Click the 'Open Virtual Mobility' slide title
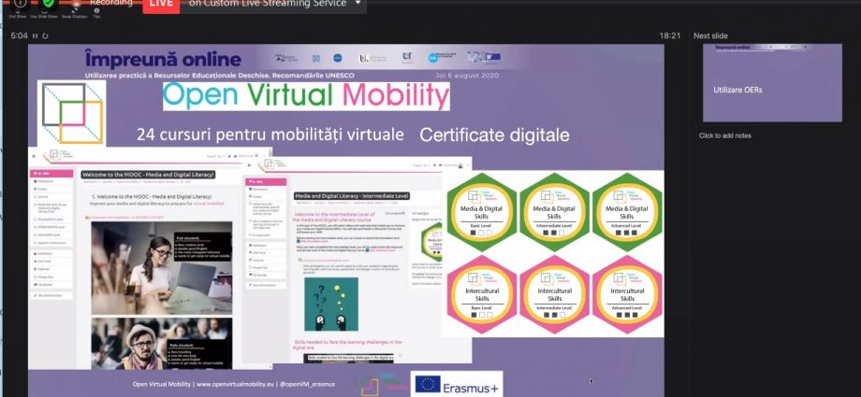Viewport: 861px width, 397px height. 306,96
